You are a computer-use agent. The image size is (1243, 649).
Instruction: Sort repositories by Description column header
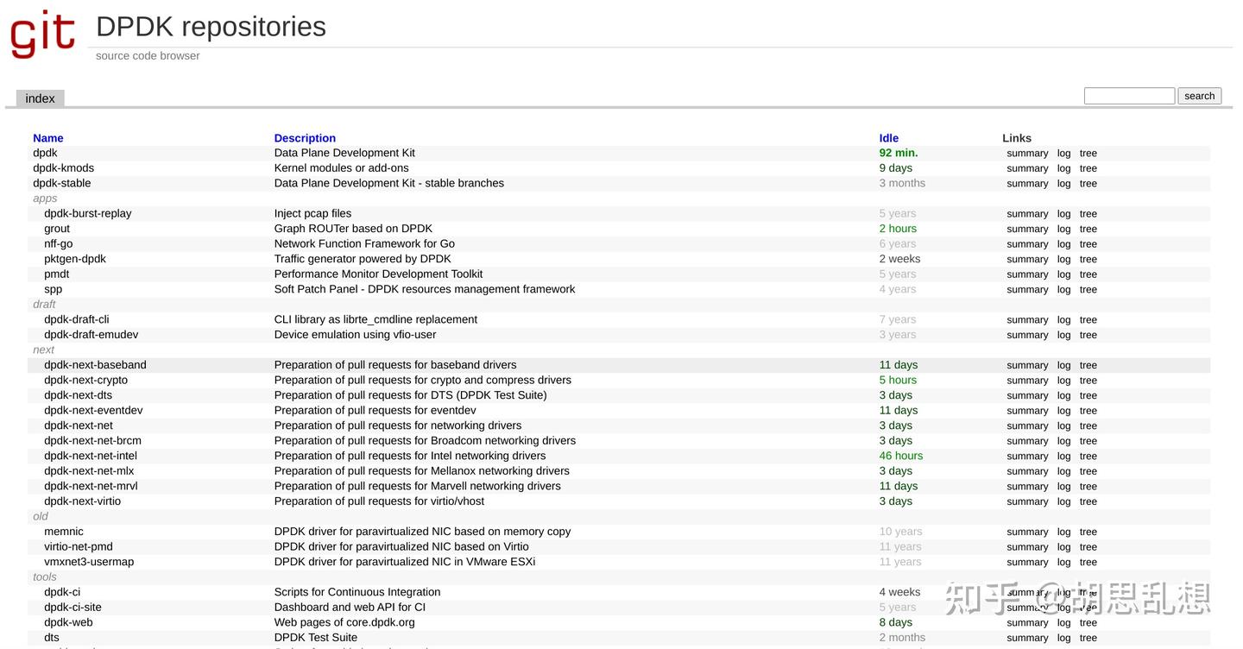[305, 138]
